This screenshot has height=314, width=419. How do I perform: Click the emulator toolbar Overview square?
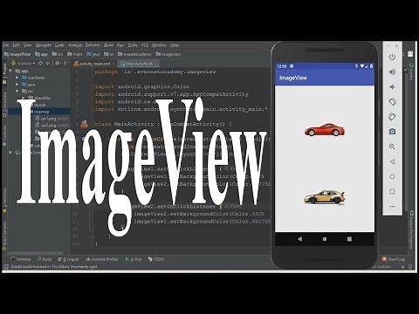pos(392,191)
